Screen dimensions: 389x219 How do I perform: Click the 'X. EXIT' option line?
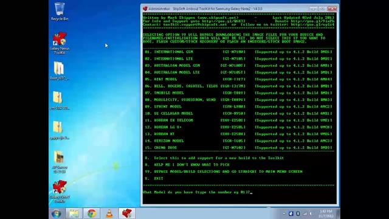click(154, 178)
